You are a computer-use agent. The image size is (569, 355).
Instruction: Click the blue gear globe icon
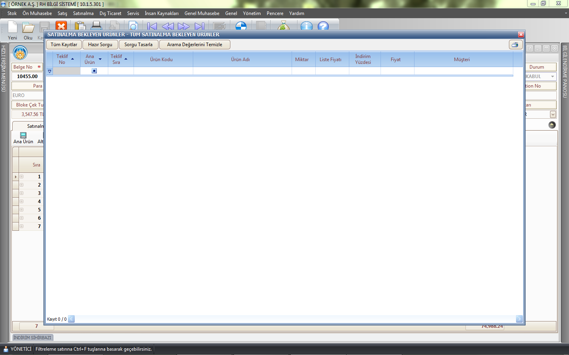click(20, 52)
